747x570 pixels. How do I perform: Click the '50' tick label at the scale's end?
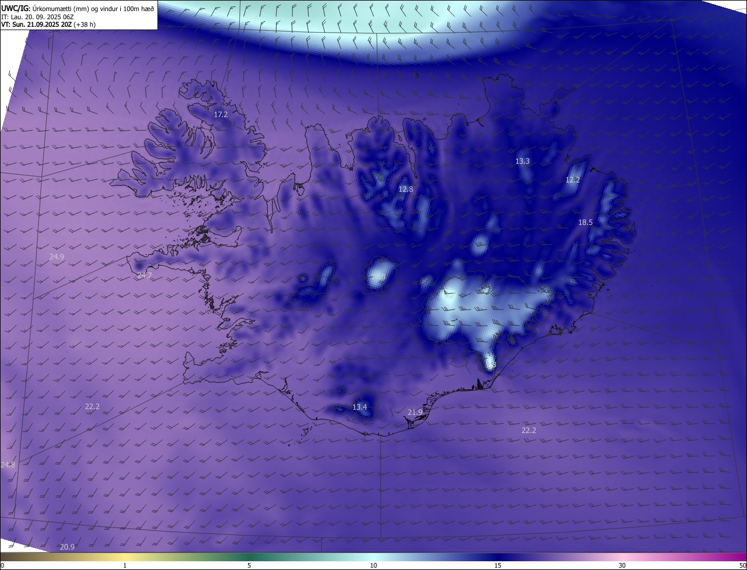[x=742, y=566]
